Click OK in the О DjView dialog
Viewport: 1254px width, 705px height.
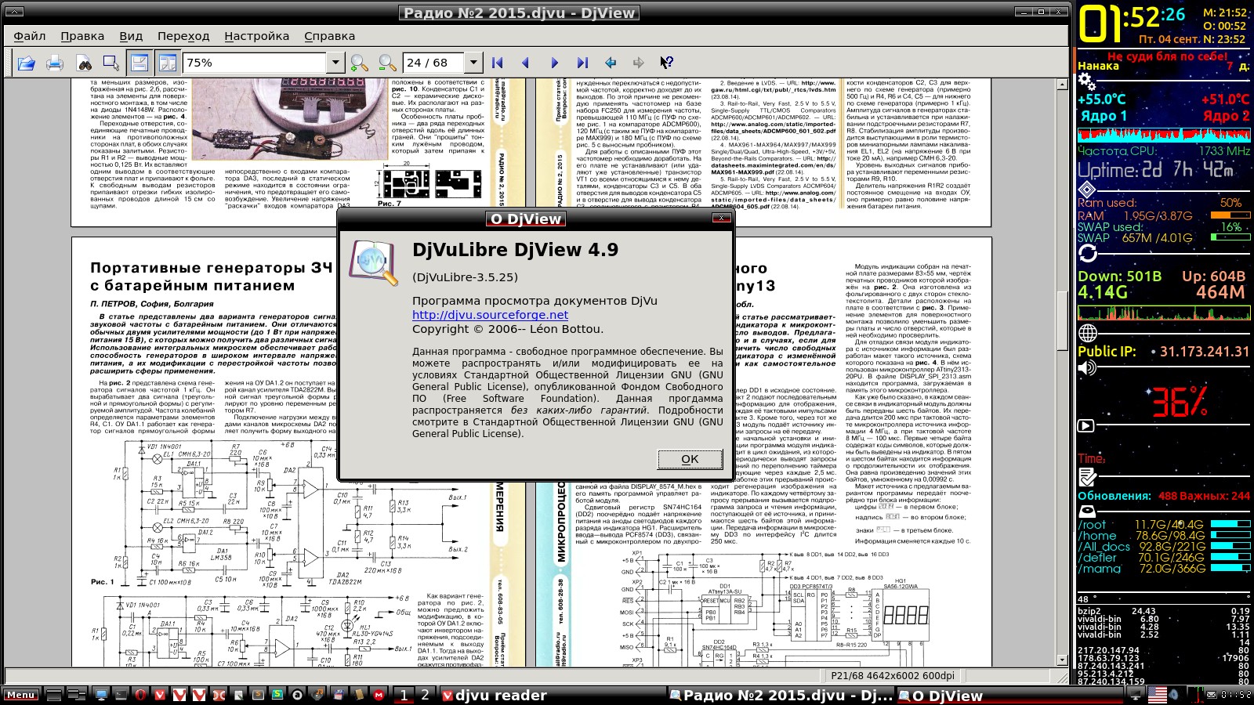pyautogui.click(x=690, y=459)
